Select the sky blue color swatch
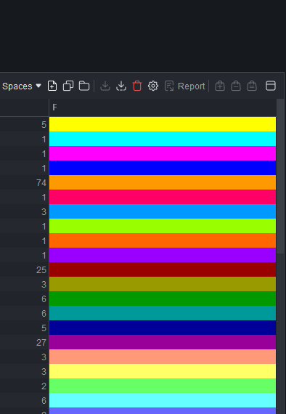Screen dimensions: 286x414 [163, 211]
